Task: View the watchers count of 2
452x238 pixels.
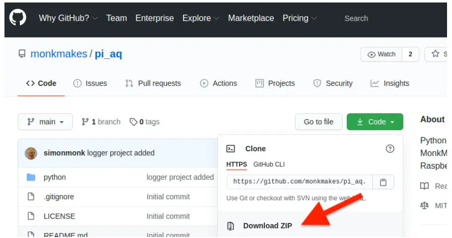Action: pos(410,54)
